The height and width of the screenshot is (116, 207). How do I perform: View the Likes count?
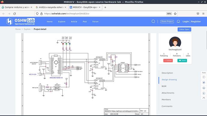click(x=188, y=55)
